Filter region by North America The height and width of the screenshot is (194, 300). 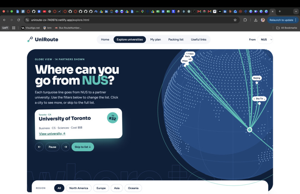pyautogui.click(x=79, y=188)
